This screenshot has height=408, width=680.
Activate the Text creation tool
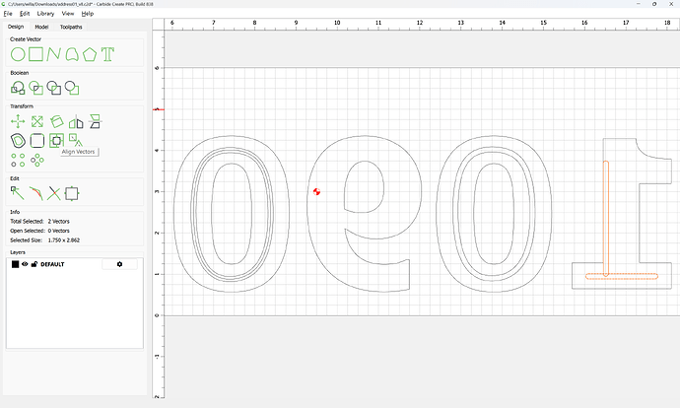[x=108, y=53]
